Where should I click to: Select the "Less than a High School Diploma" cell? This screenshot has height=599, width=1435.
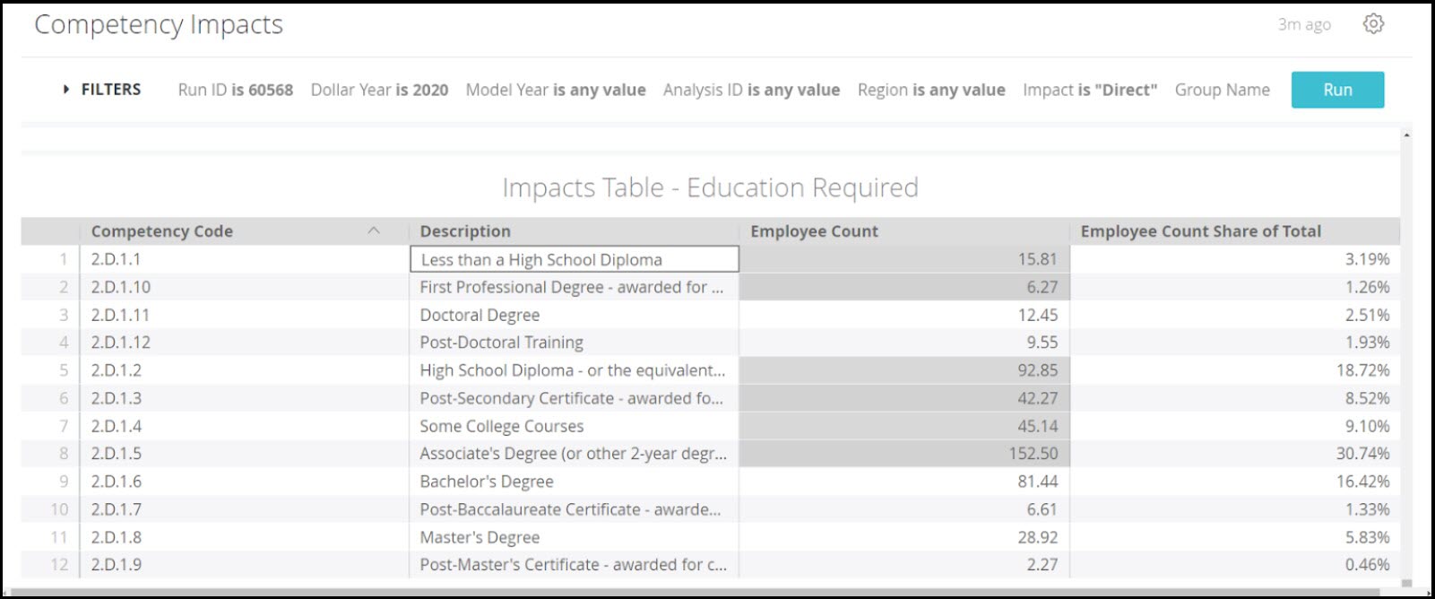click(x=574, y=259)
